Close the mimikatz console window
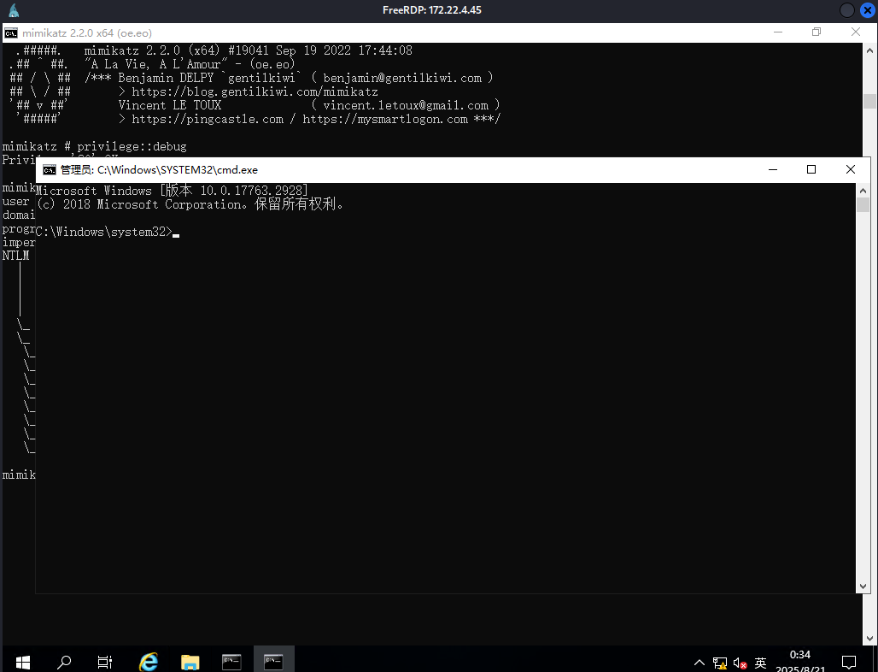The image size is (878, 672). [x=856, y=32]
